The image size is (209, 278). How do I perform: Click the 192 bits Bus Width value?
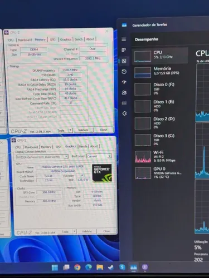[97, 205]
